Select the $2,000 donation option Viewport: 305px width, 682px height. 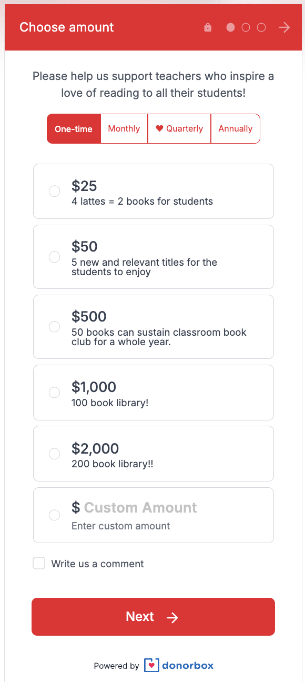coord(54,453)
